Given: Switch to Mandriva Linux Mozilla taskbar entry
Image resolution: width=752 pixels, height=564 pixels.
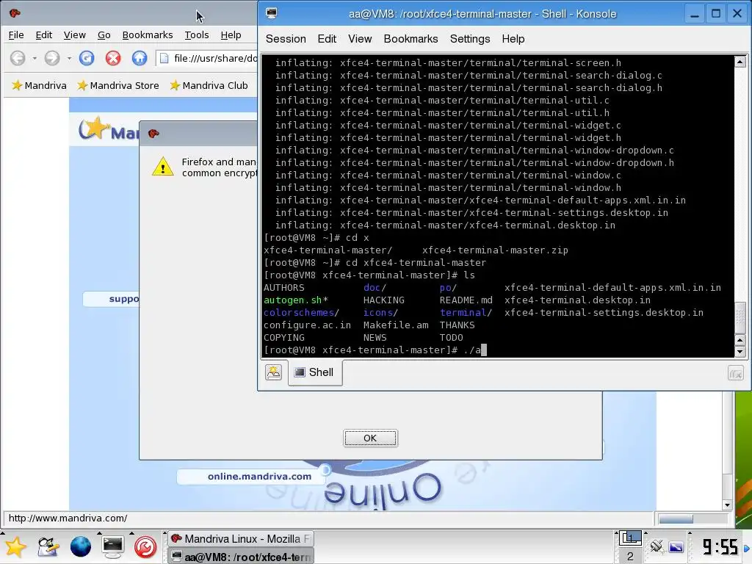Looking at the screenshot, I should click(x=241, y=539).
